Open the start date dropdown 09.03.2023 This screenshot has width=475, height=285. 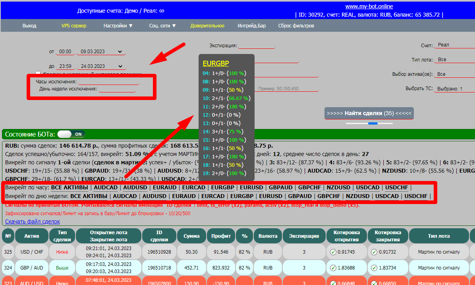(101, 52)
